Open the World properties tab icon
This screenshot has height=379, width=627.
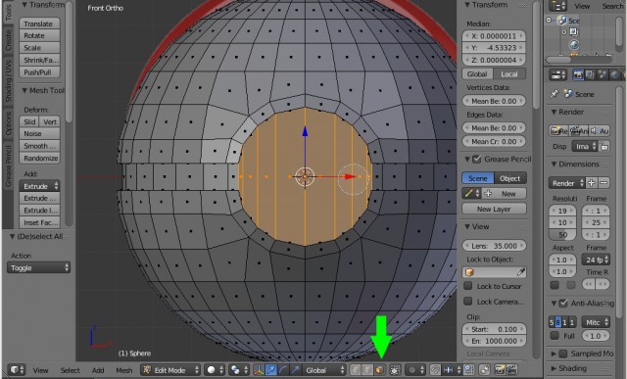pyautogui.click(x=614, y=74)
